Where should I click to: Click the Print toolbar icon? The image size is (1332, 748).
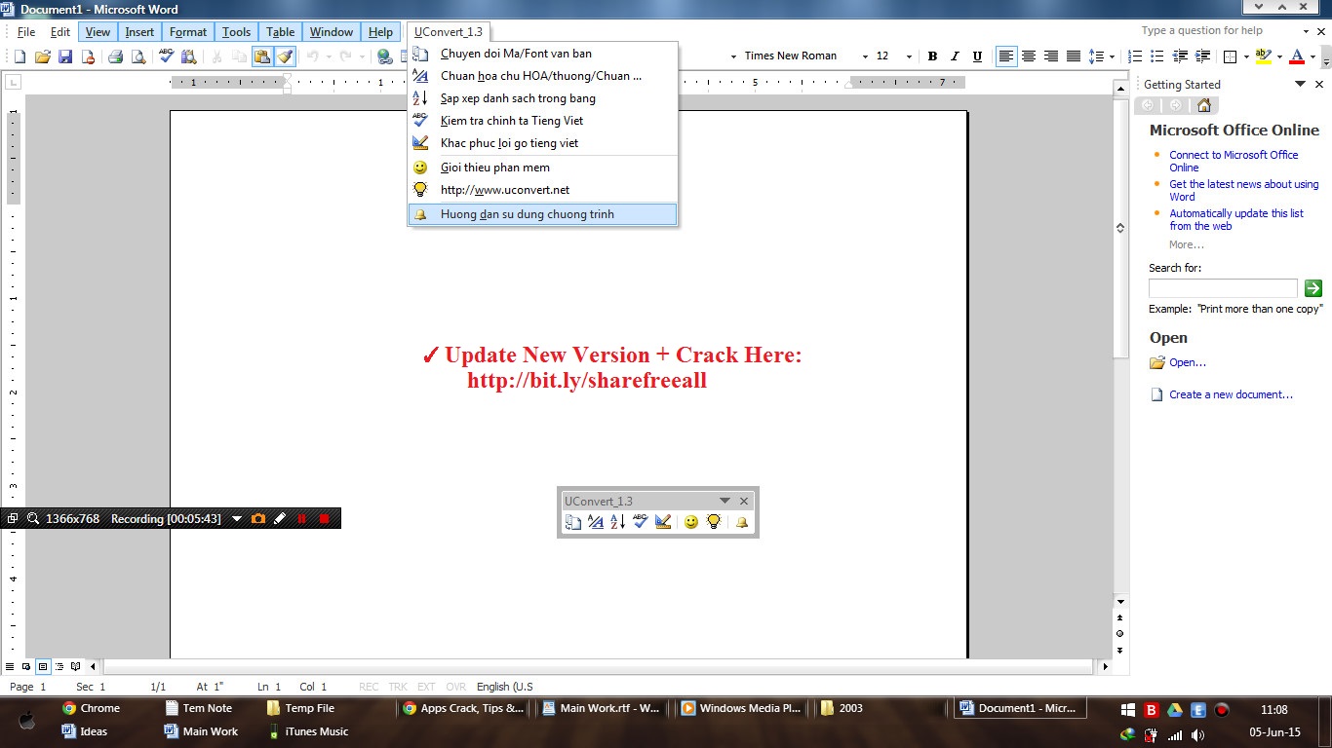[115, 56]
